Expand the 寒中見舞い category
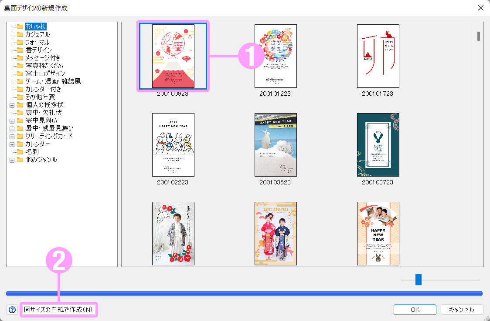 pyautogui.click(x=12, y=120)
